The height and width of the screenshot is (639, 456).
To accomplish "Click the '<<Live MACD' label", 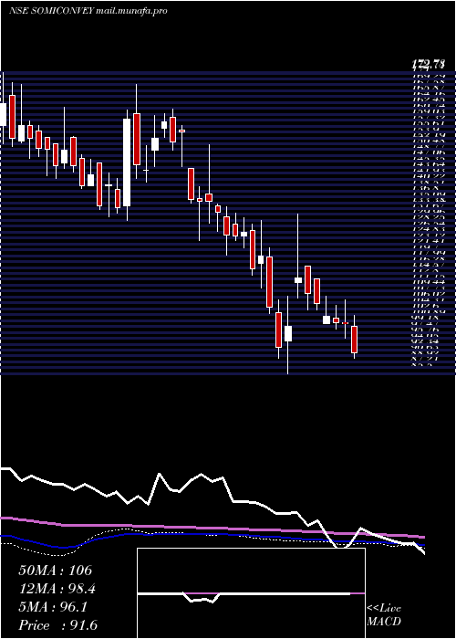I will point(384,615).
